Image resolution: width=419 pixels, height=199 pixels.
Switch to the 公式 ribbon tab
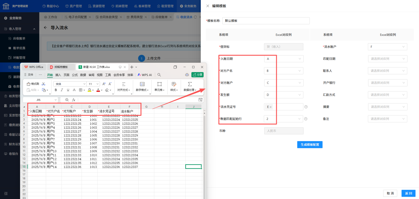(75, 75)
